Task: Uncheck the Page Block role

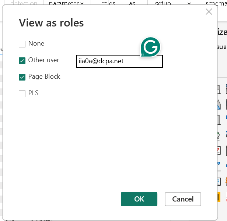Action: [x=22, y=77]
